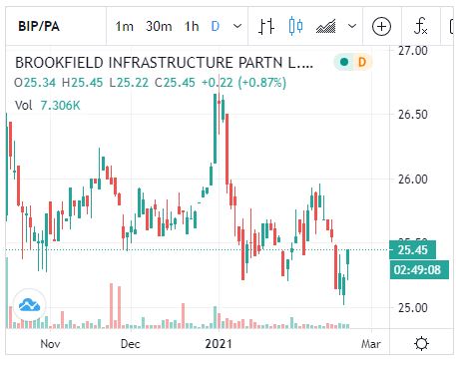This screenshot has width=456, height=365.
Task: Click the 26.00 price axis label
Action: pos(413,180)
